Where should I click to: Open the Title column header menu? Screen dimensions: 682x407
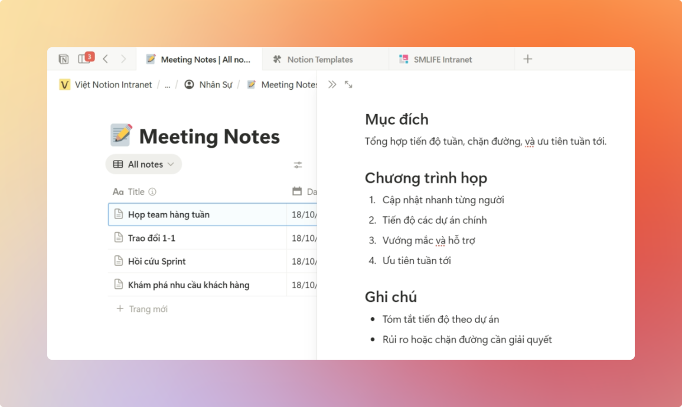[x=136, y=192]
